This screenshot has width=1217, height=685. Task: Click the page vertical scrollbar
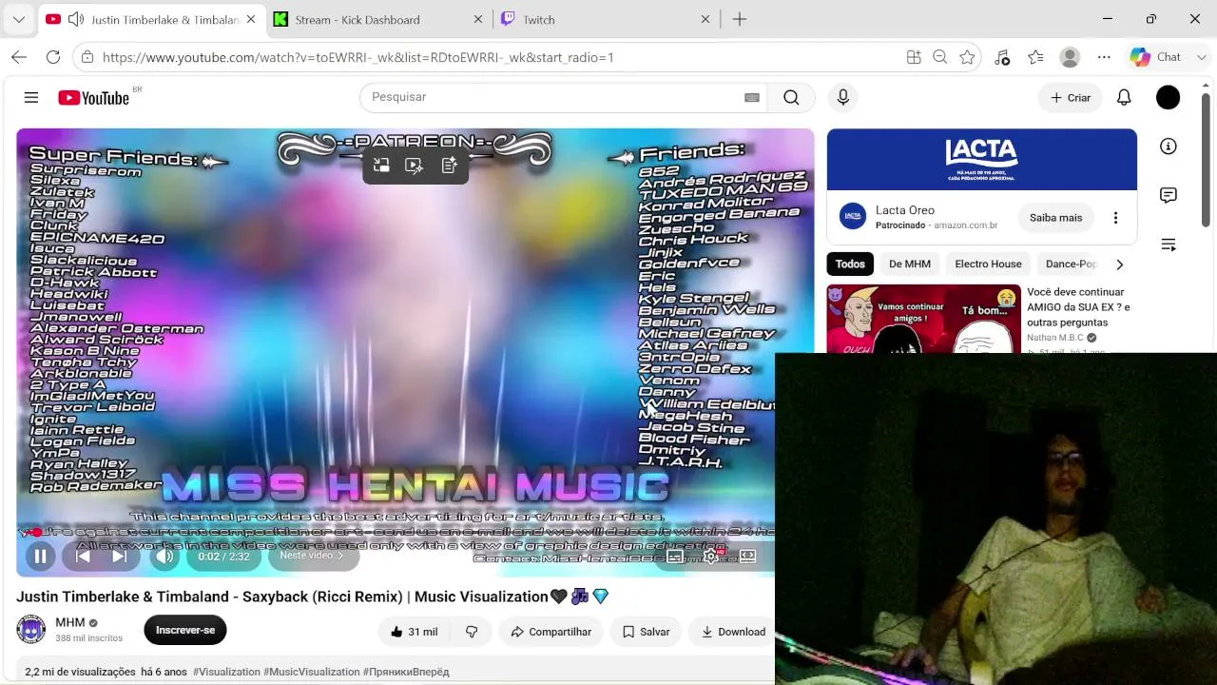[1206, 162]
